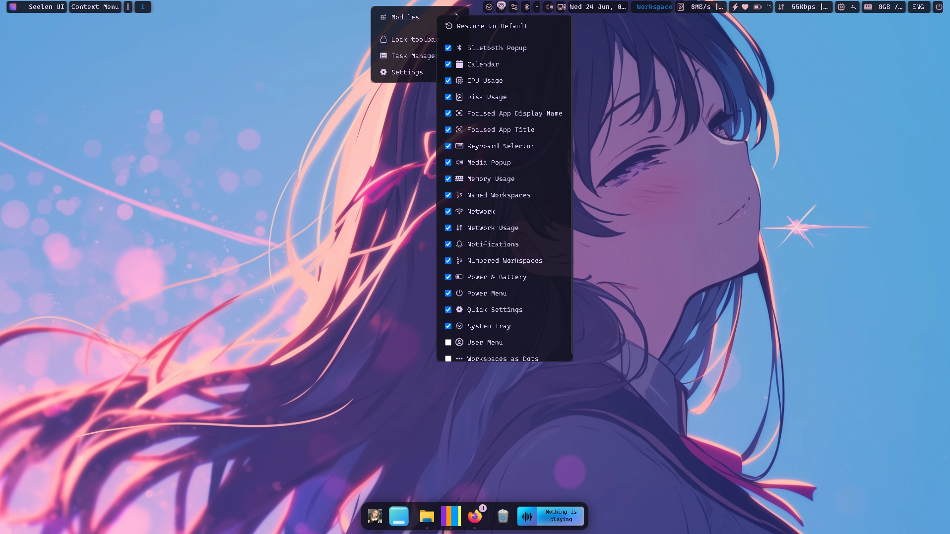This screenshot has width=950, height=534.
Task: Open the Recycle Bin dock icon
Action: [503, 516]
